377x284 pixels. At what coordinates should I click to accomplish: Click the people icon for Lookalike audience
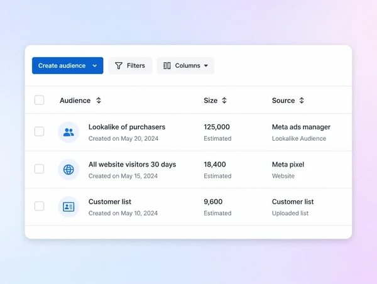[x=68, y=132]
